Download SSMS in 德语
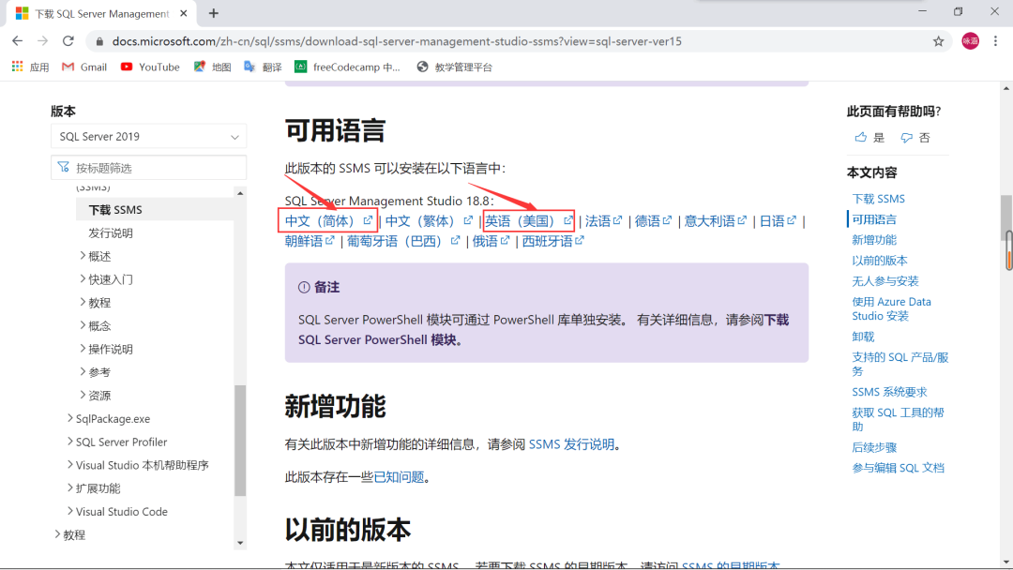Screen dimensions: 1013x570 [x=653, y=220]
